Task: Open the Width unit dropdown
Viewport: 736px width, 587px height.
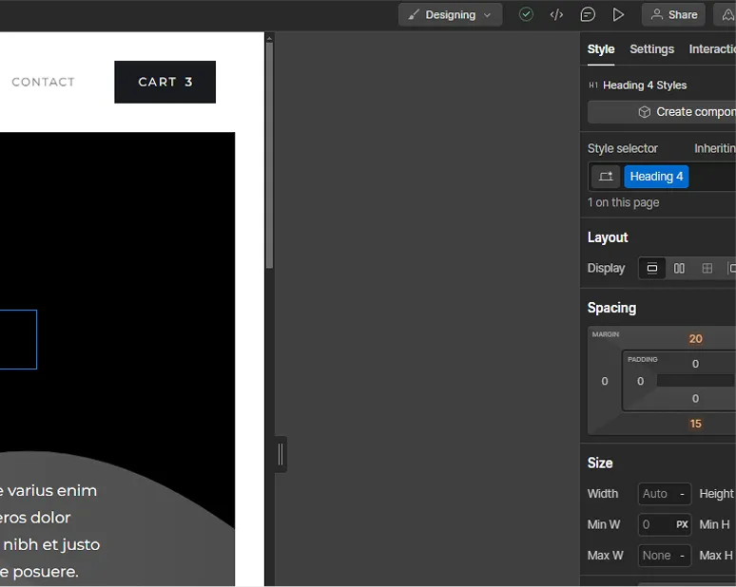Action: 683,494
